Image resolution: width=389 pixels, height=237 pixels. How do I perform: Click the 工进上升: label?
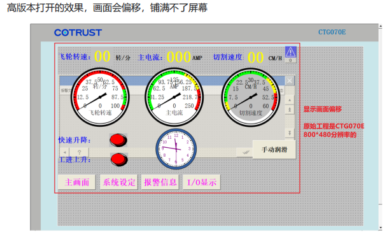(x=74, y=159)
